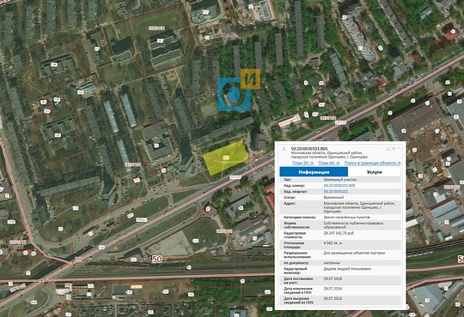This screenshot has height=317, width=464.
Task: Open the План ЗУ link
Action: point(303,163)
